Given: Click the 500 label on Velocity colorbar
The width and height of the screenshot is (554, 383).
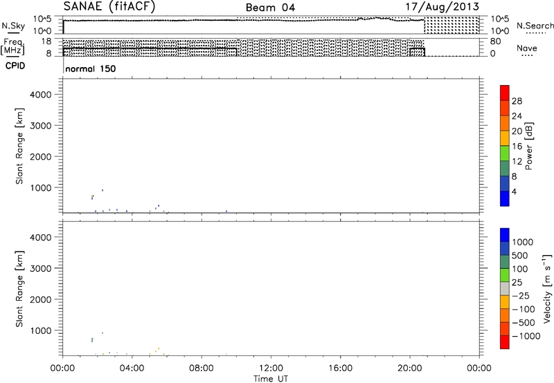Looking at the screenshot, I should pyautogui.click(x=520, y=255).
